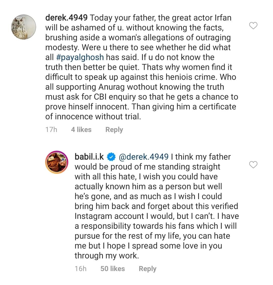Viewport: 273px width, 285px height.
Task: Reply to derek.4949's comment
Action: point(114,130)
